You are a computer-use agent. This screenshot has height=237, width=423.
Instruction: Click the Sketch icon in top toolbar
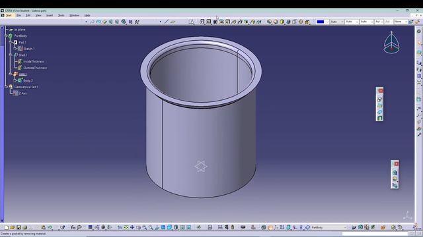coord(191,22)
